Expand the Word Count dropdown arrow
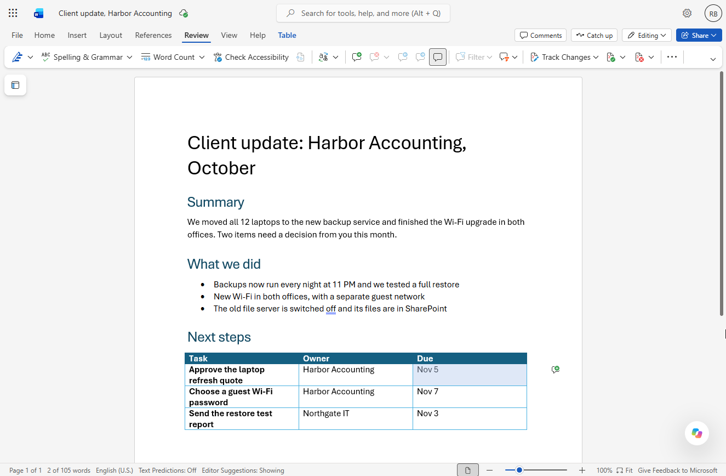The width and height of the screenshot is (726, 476). coord(202,57)
